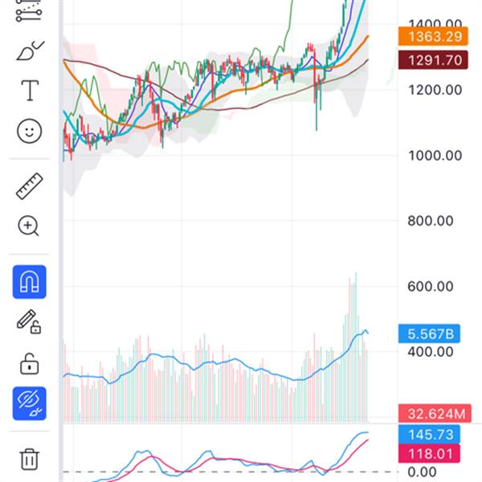The height and width of the screenshot is (482, 482).
Task: Click the blue 145.73 MACD label
Action: [429, 435]
